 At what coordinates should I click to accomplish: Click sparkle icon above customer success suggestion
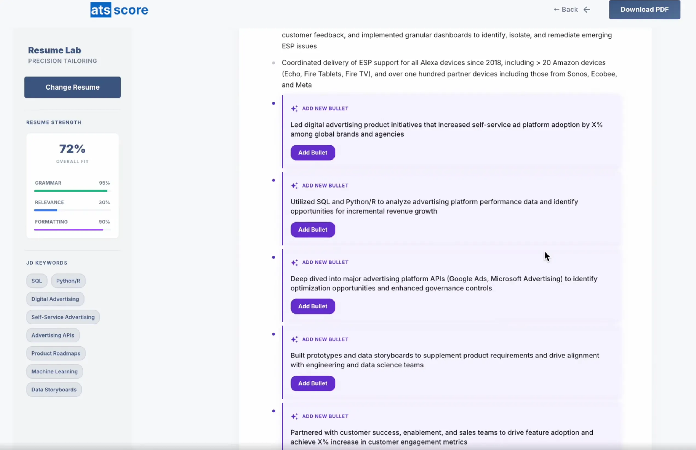point(294,416)
